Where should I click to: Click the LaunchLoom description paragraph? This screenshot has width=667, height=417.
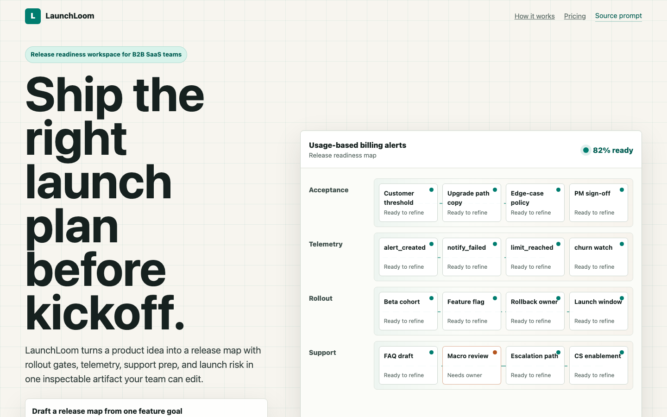tap(143, 365)
